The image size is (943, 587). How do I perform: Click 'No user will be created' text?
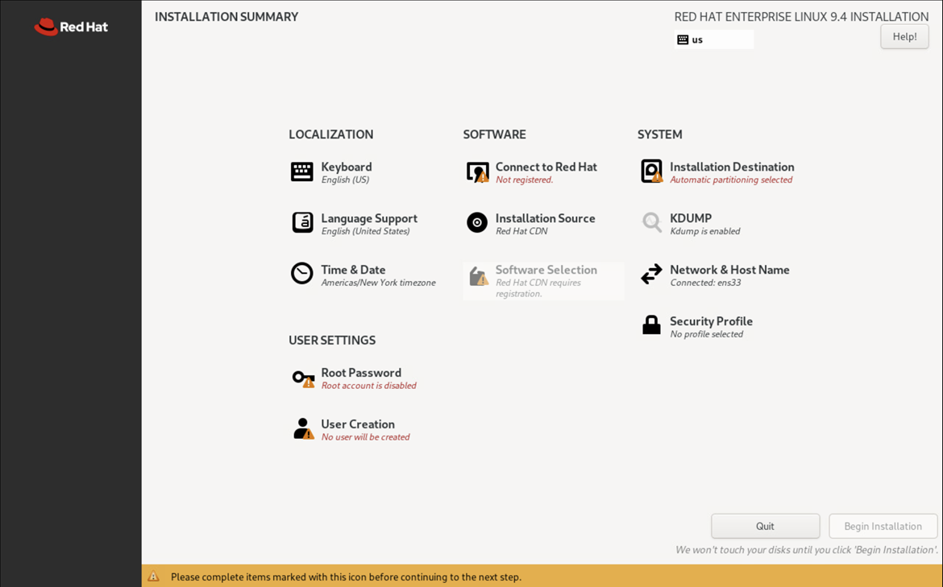point(366,437)
